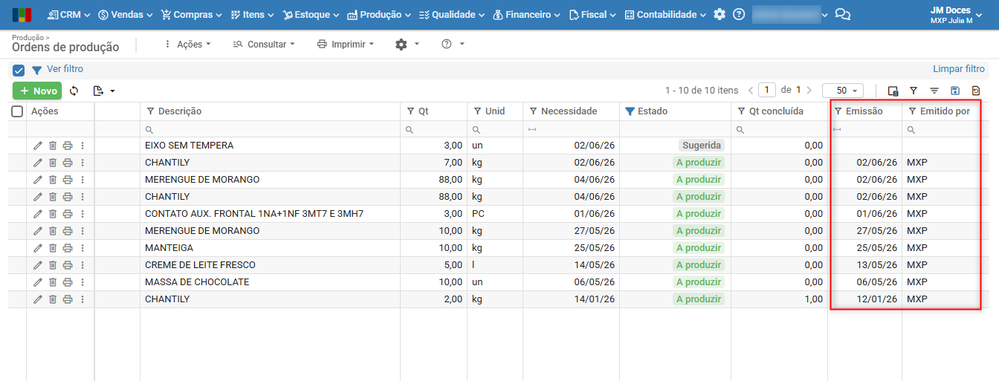The height and width of the screenshot is (381, 999).
Task: Open the chat messages icon in top bar
Action: point(842,14)
